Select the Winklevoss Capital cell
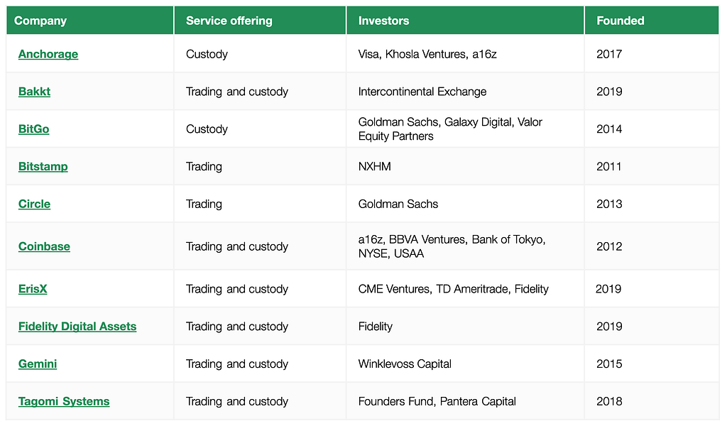This screenshot has height=426, width=727. (405, 364)
